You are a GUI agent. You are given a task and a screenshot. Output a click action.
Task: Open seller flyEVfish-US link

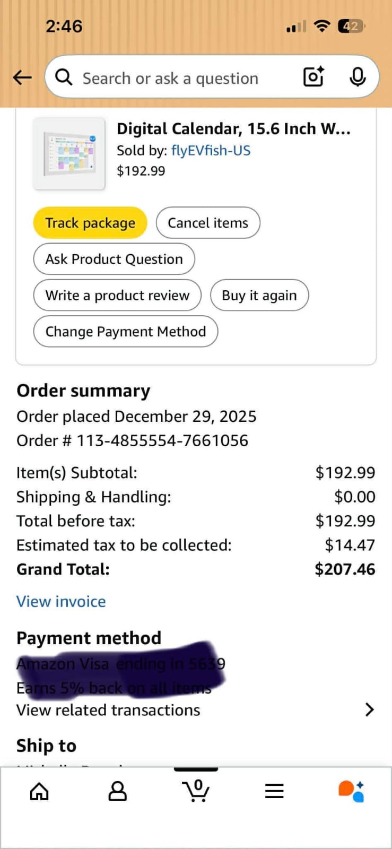click(x=211, y=151)
